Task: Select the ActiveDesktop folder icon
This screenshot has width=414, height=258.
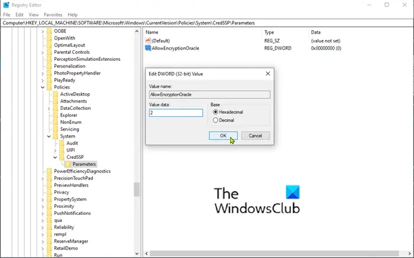Action: pos(56,94)
